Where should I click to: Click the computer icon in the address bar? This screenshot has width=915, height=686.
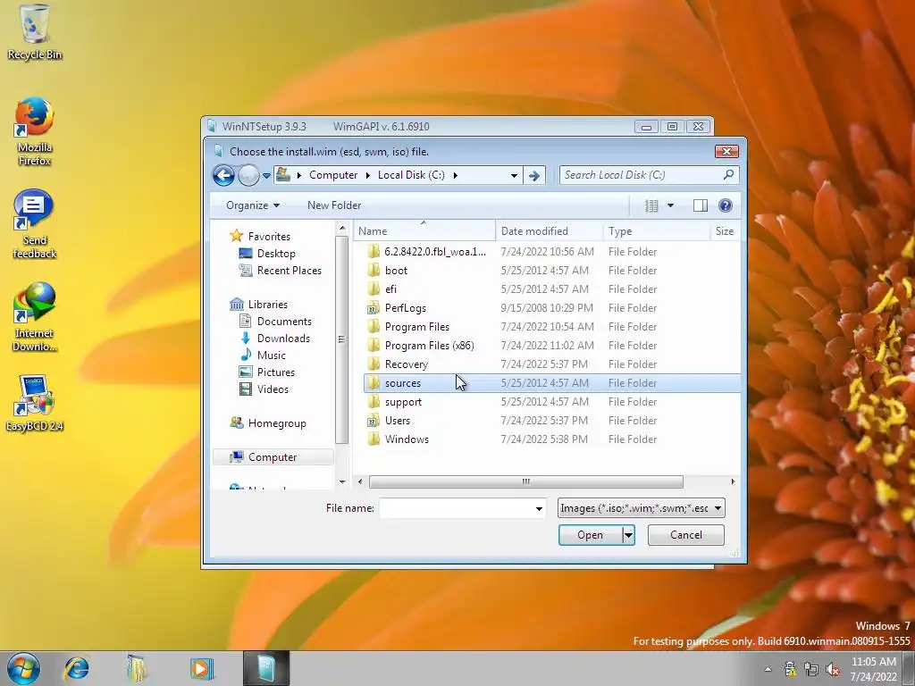pos(283,174)
